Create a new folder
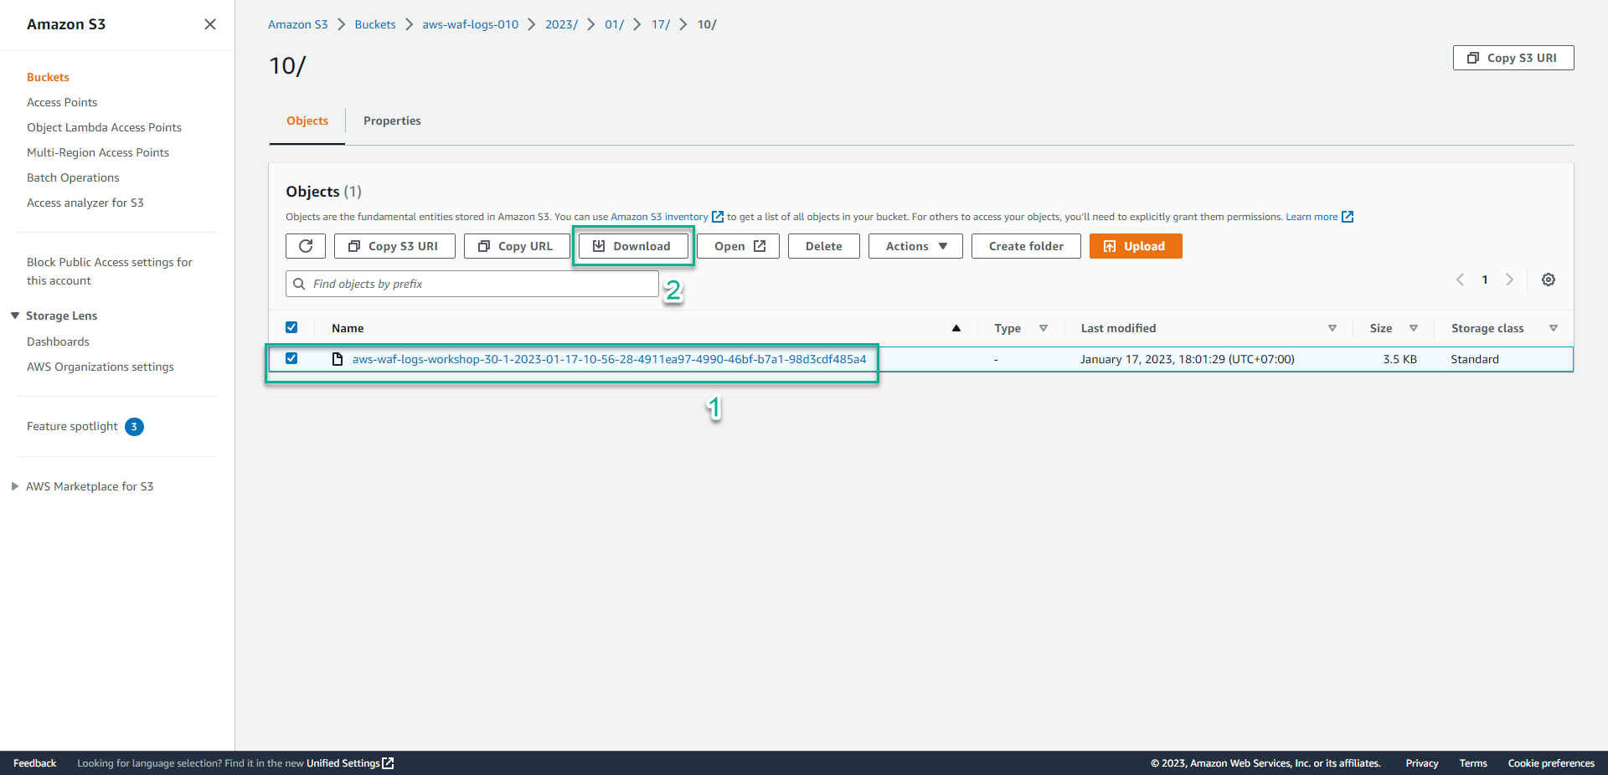Viewport: 1608px width, 775px height. click(x=1026, y=246)
